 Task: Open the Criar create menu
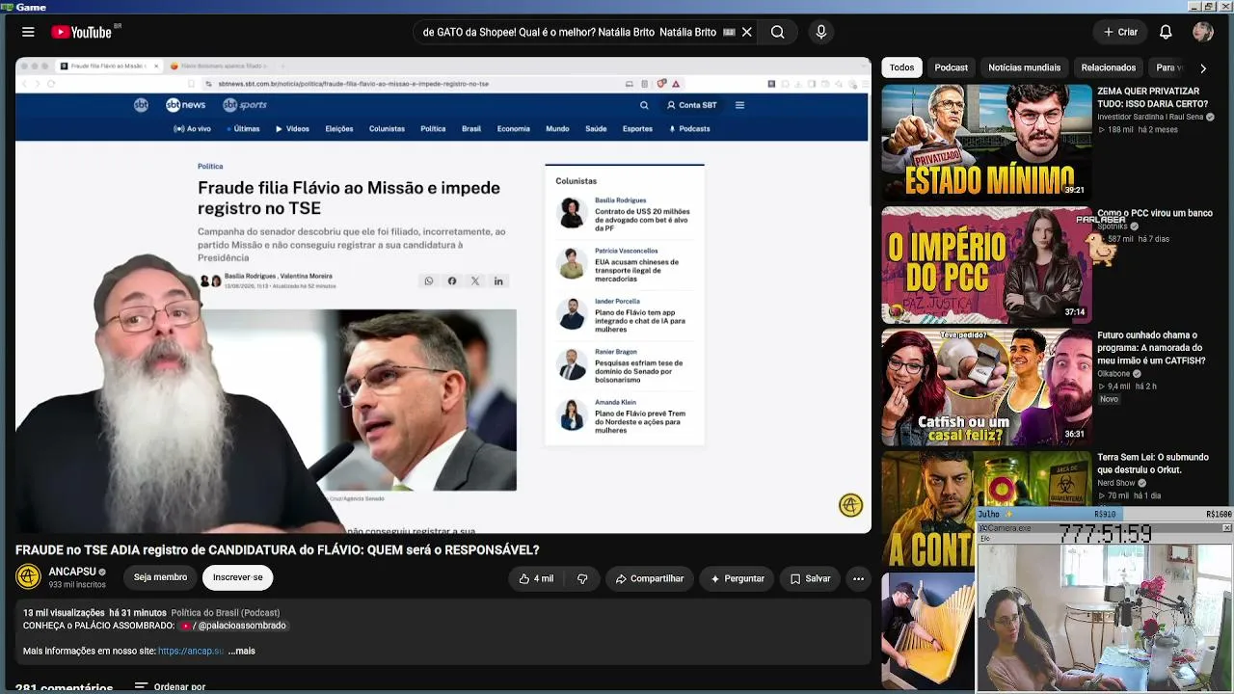pos(1121,32)
